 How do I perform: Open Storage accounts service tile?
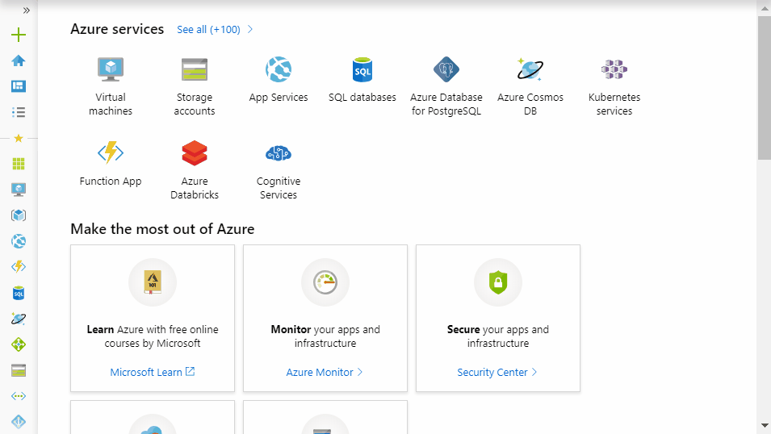[195, 86]
